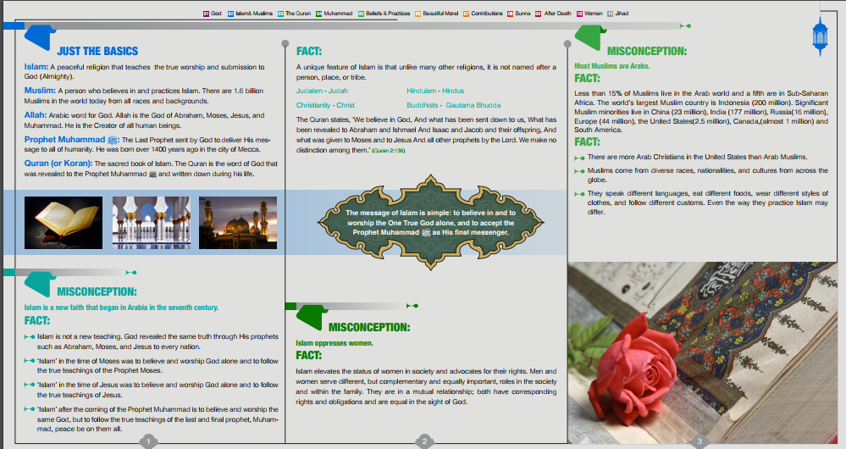Click the white mosque columns photo

(151, 222)
